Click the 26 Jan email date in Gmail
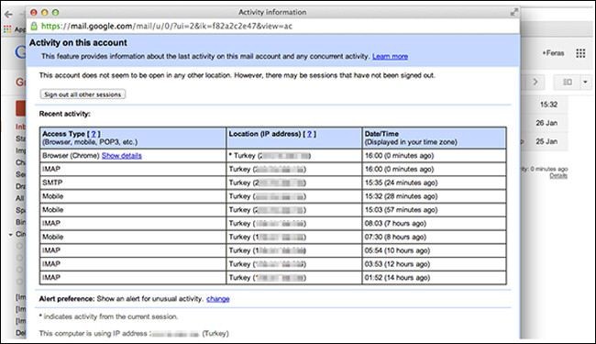Image resolution: width=596 pixels, height=344 pixels. click(x=546, y=123)
